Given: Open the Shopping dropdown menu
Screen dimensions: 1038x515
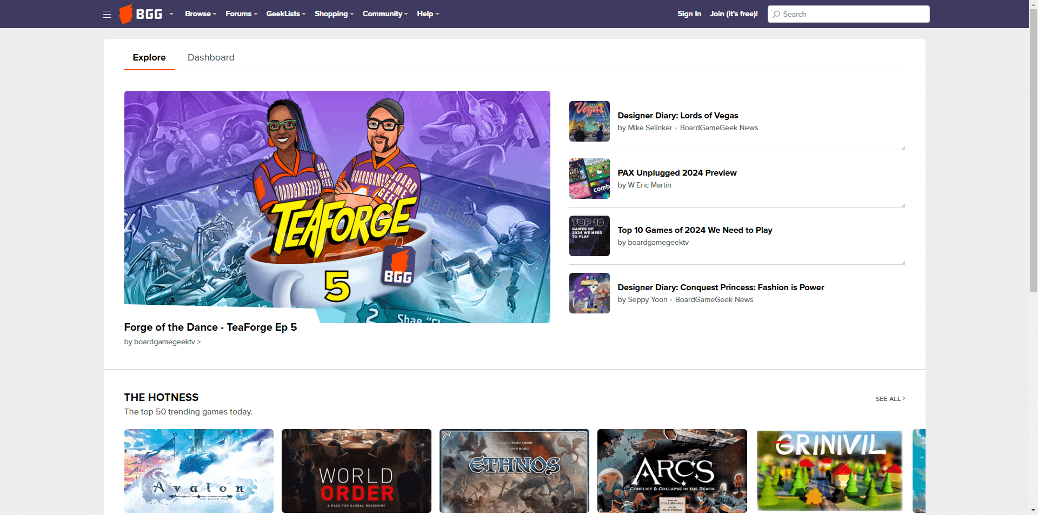Looking at the screenshot, I should point(334,14).
